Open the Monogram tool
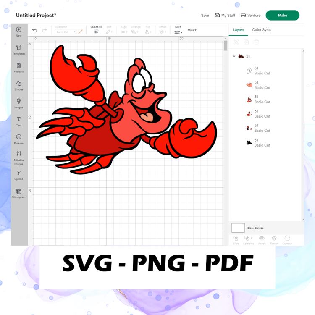Screen dimensions: 315x315 click(18, 194)
